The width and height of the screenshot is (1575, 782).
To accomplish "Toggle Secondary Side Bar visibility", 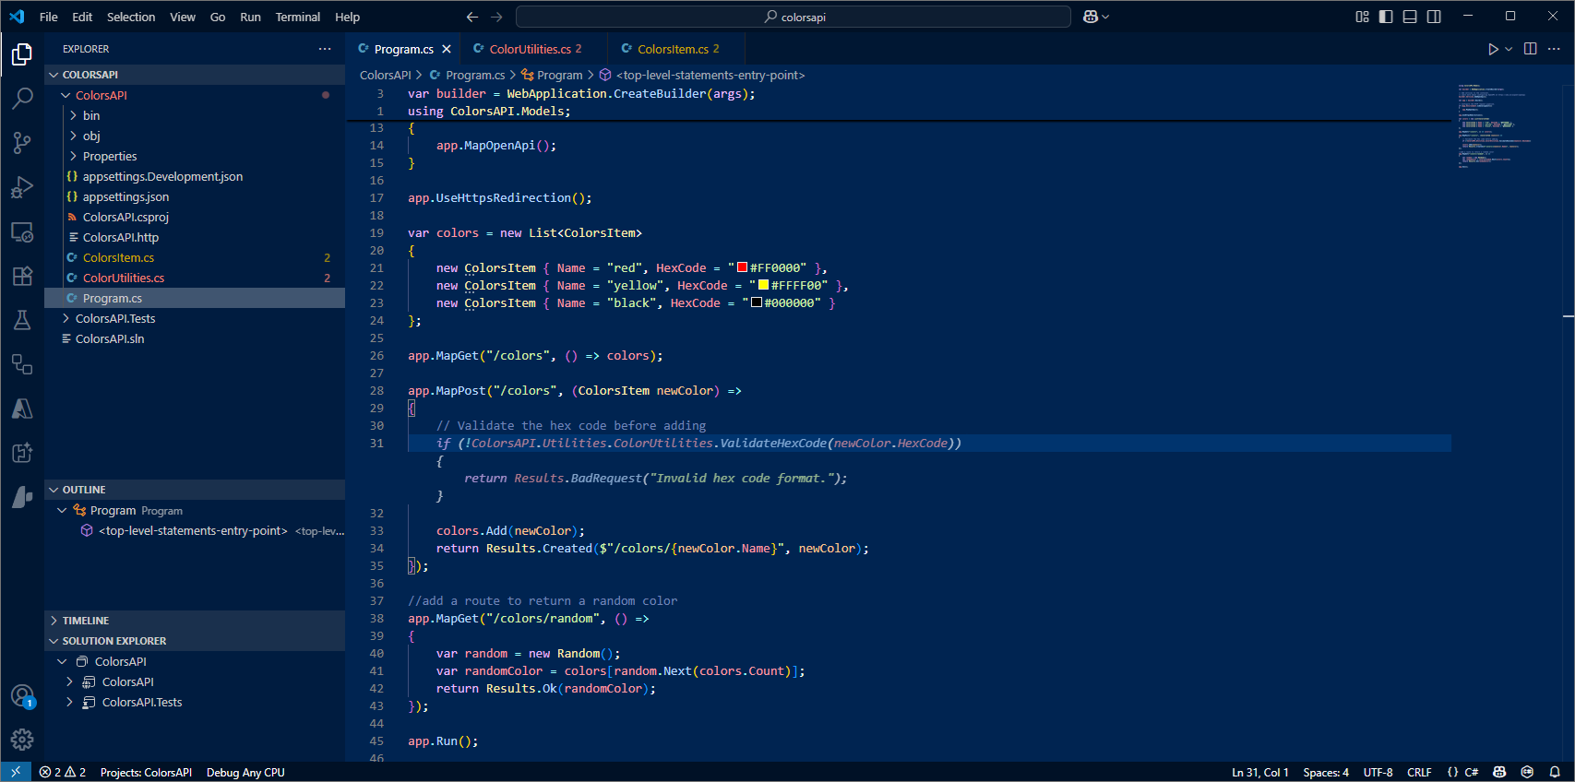I will pyautogui.click(x=1434, y=17).
